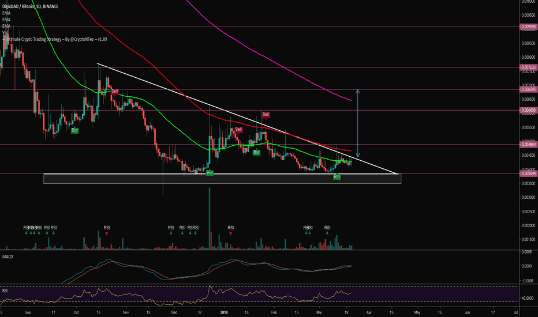Select the 0.009080 horizontal level price tag

tap(528, 27)
